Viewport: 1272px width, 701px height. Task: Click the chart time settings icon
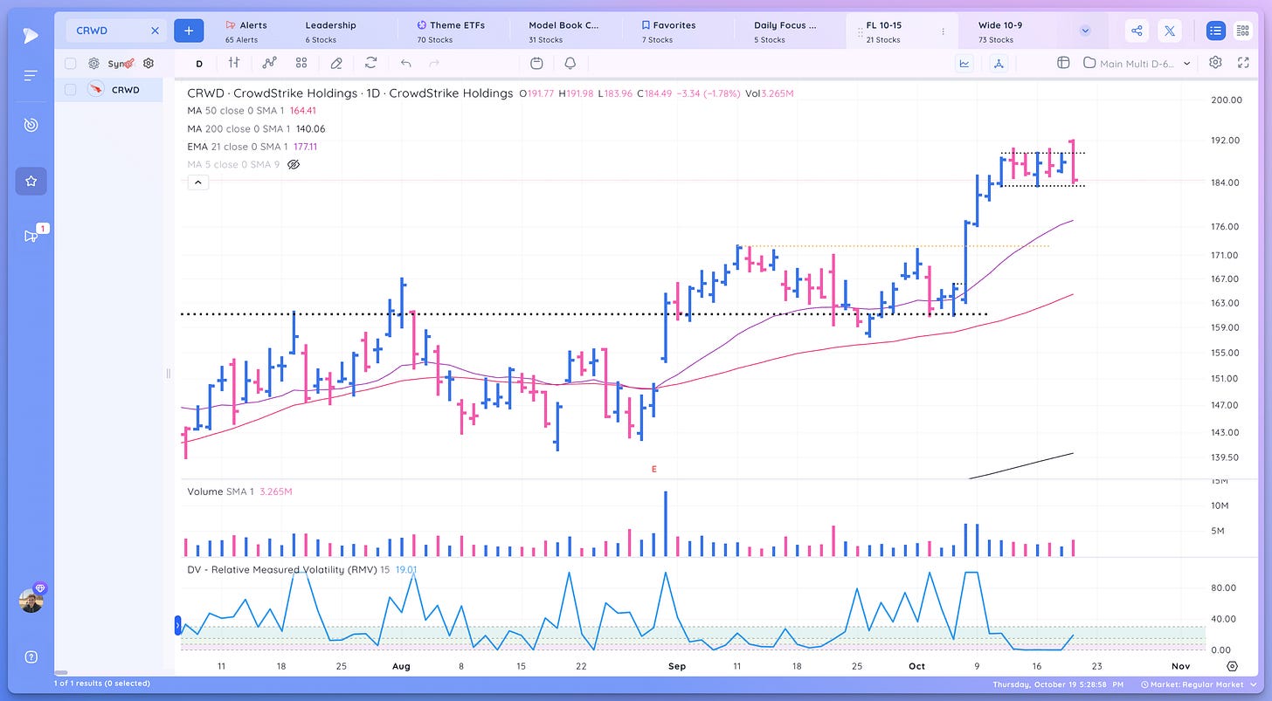1233,666
